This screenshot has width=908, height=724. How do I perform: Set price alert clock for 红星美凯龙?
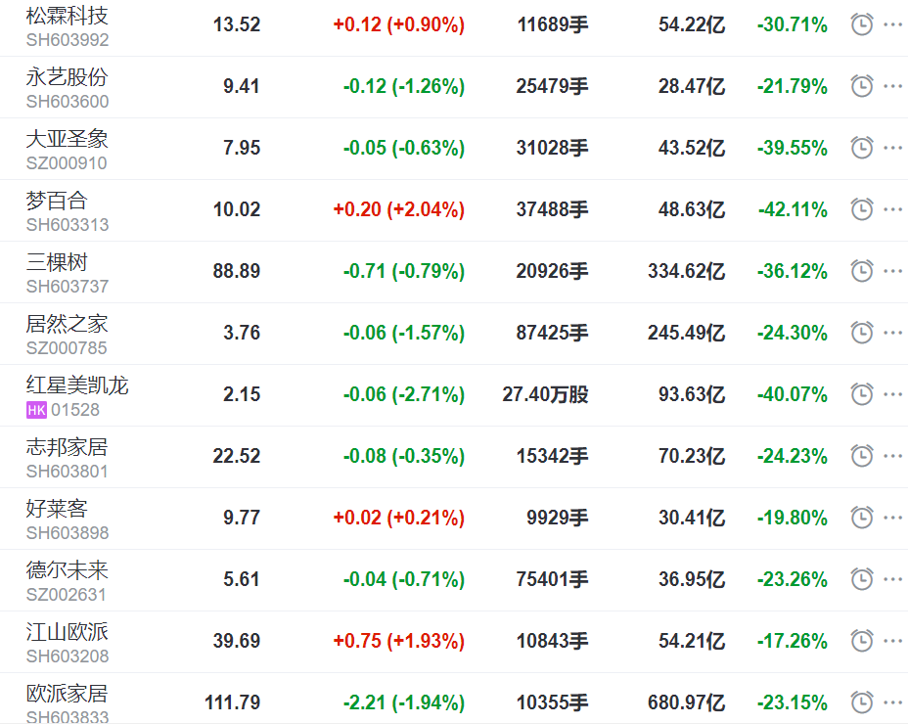point(862,394)
